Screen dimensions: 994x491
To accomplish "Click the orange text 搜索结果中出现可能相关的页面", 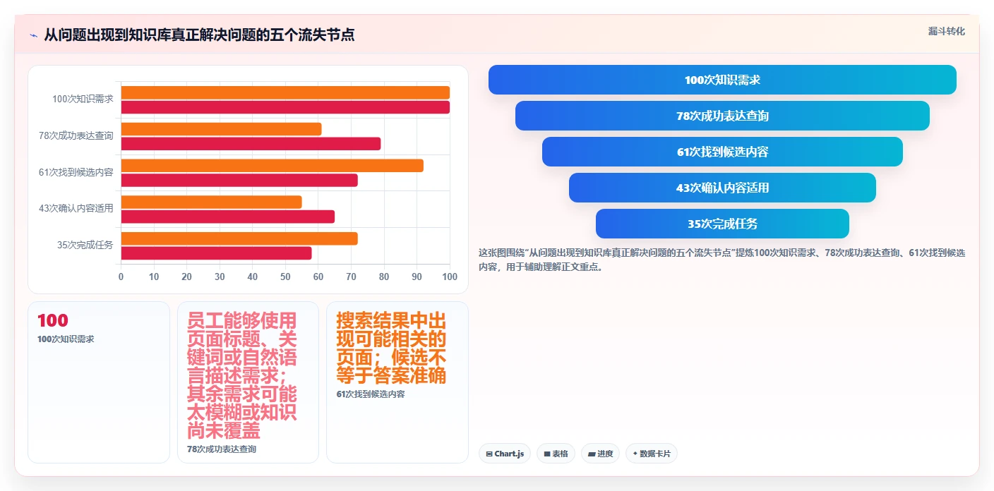I will pos(392,348).
